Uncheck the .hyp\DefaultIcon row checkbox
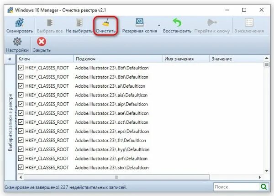The image size is (274, 196). tap(21, 149)
